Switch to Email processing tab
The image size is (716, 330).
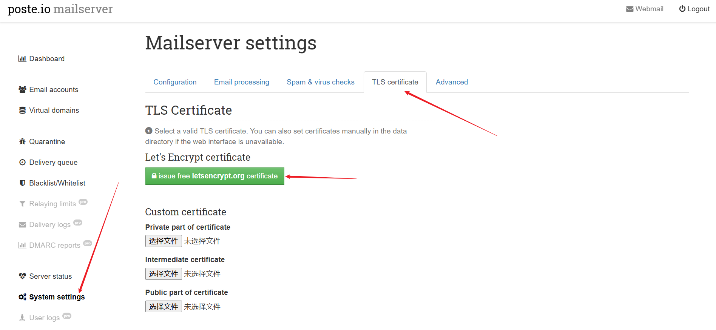[241, 82]
